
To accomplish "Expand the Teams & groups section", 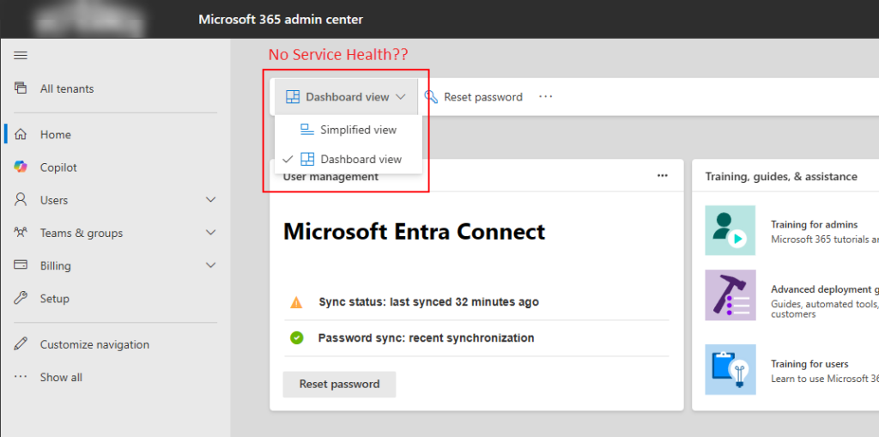I will pyautogui.click(x=211, y=233).
